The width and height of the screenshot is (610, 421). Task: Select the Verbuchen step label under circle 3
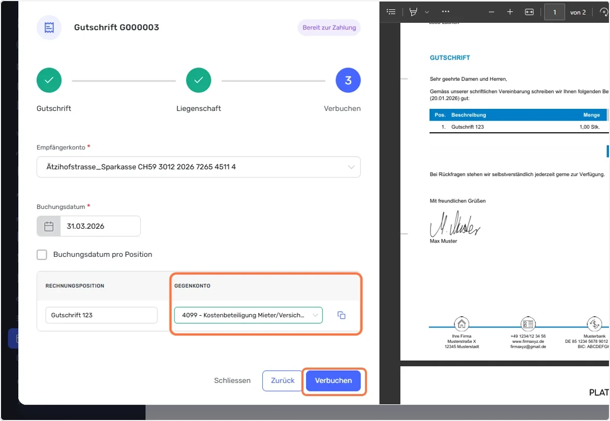coord(343,109)
